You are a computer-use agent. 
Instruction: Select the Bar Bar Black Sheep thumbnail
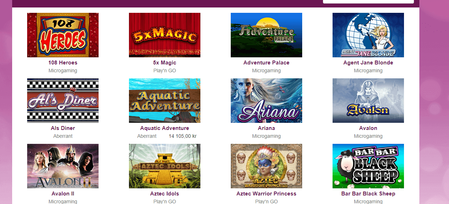368,166
